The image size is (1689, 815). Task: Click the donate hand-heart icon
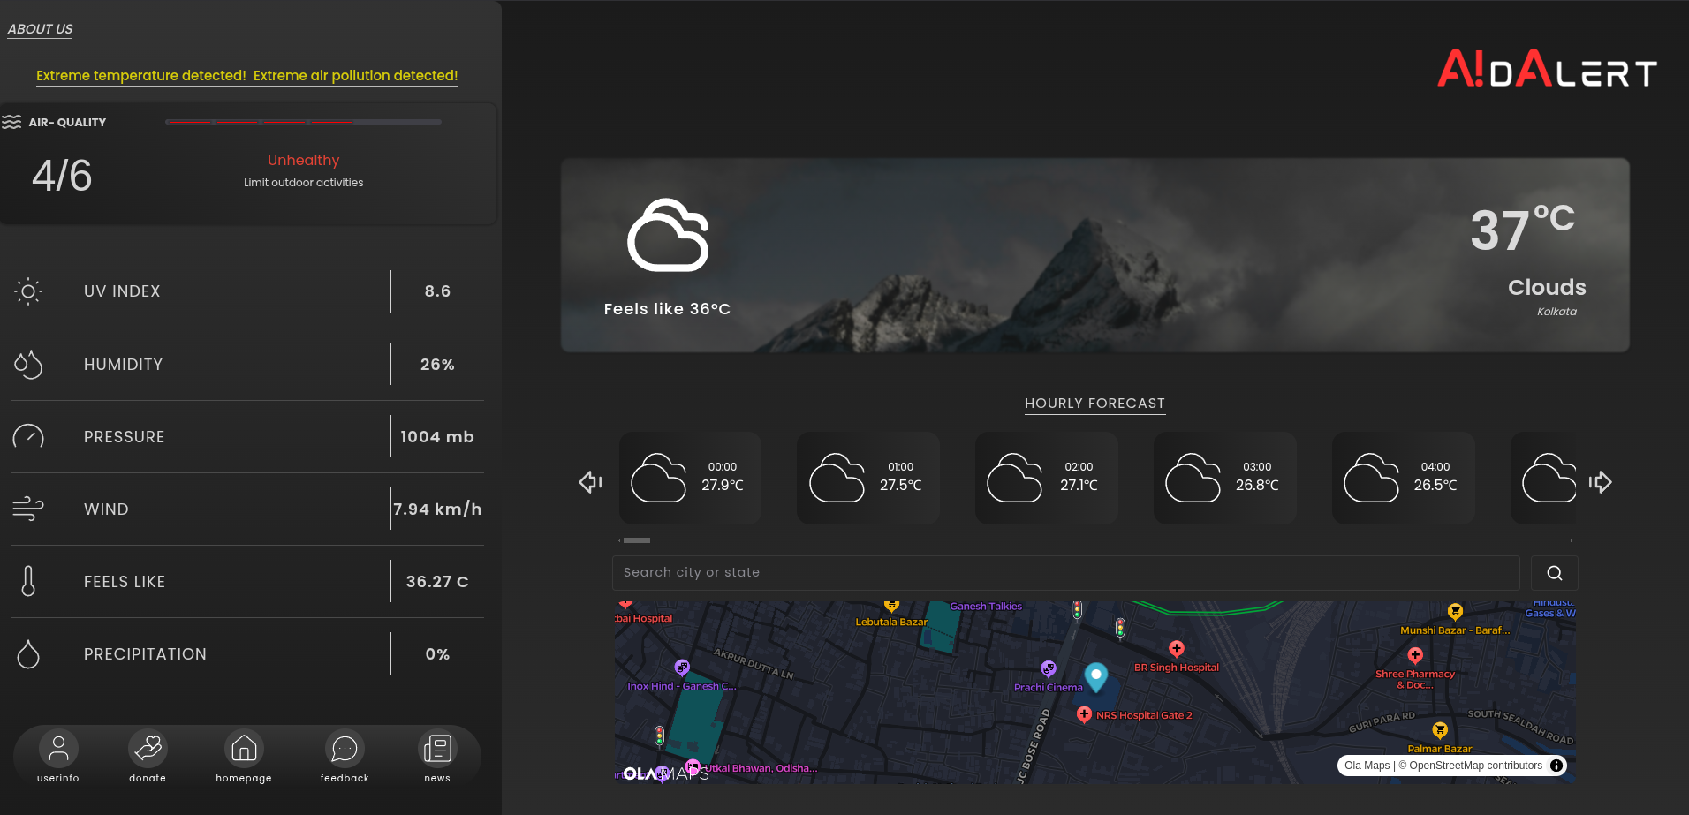pos(148,749)
